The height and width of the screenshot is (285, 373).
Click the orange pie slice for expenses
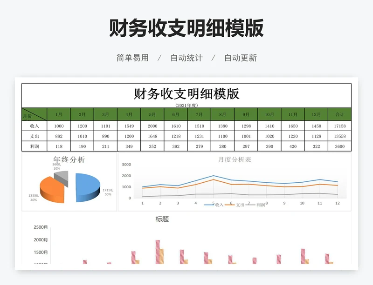[51, 190]
